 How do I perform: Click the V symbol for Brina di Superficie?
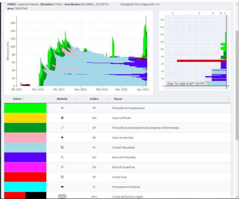pyautogui.click(x=62, y=167)
